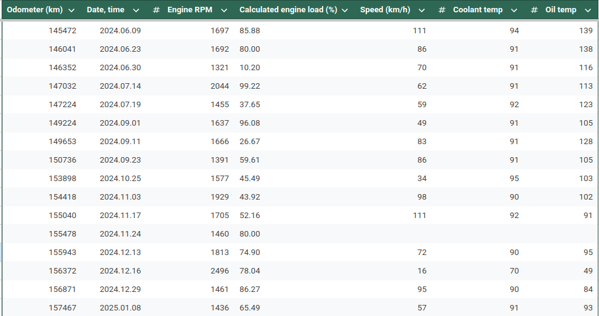Image resolution: width=599 pixels, height=316 pixels.
Task: Select odometer cell 156871
Action: tap(62, 290)
